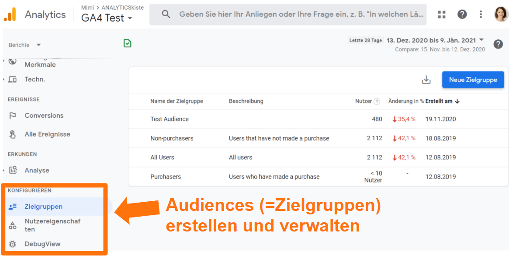The height and width of the screenshot is (256, 509).
Task: Click the search input field
Action: [x=288, y=14]
